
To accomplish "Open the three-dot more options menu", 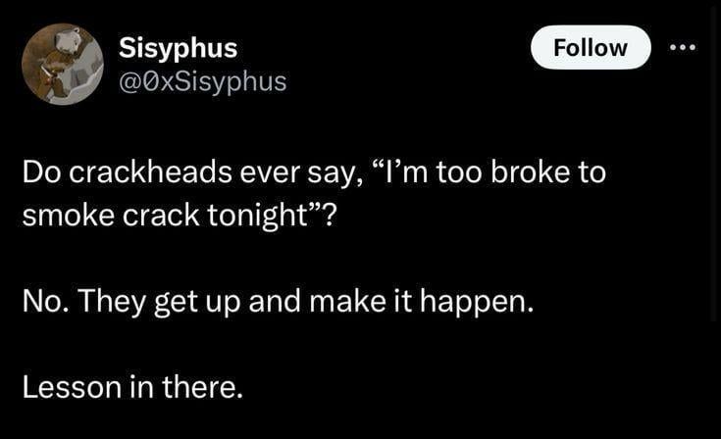I will click(683, 47).
